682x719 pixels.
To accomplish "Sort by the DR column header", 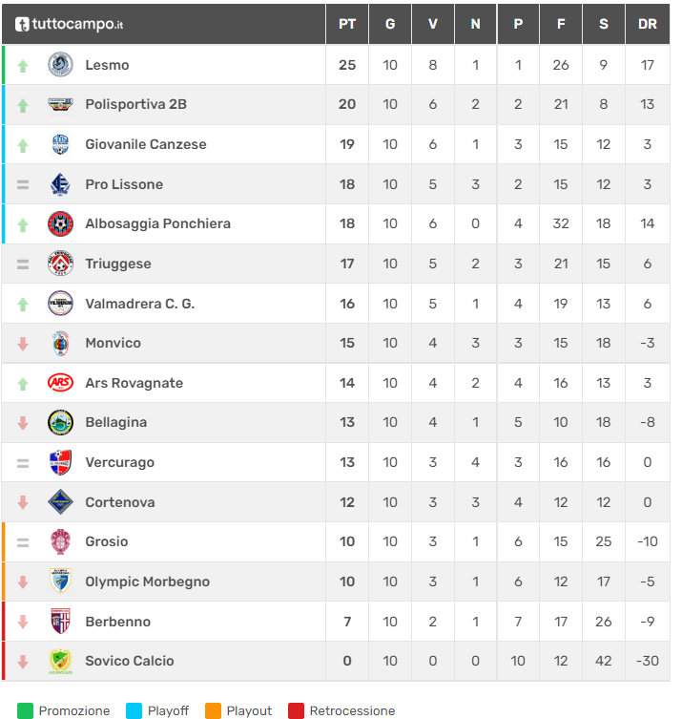I will (648, 24).
